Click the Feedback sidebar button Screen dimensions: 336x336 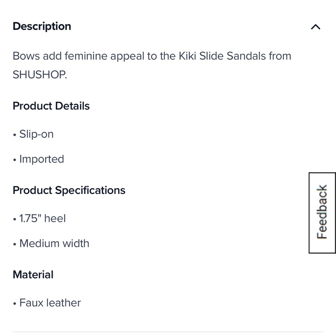pos(322,213)
